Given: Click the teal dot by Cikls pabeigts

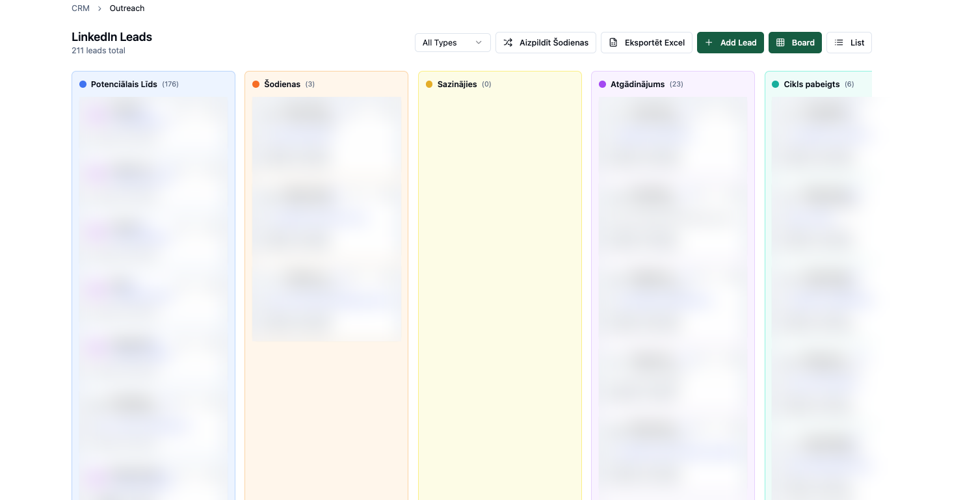Looking at the screenshot, I should click(775, 84).
